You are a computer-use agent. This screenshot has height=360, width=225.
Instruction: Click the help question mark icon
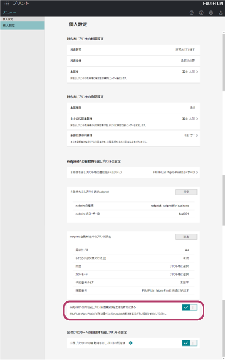[x=192, y=13]
